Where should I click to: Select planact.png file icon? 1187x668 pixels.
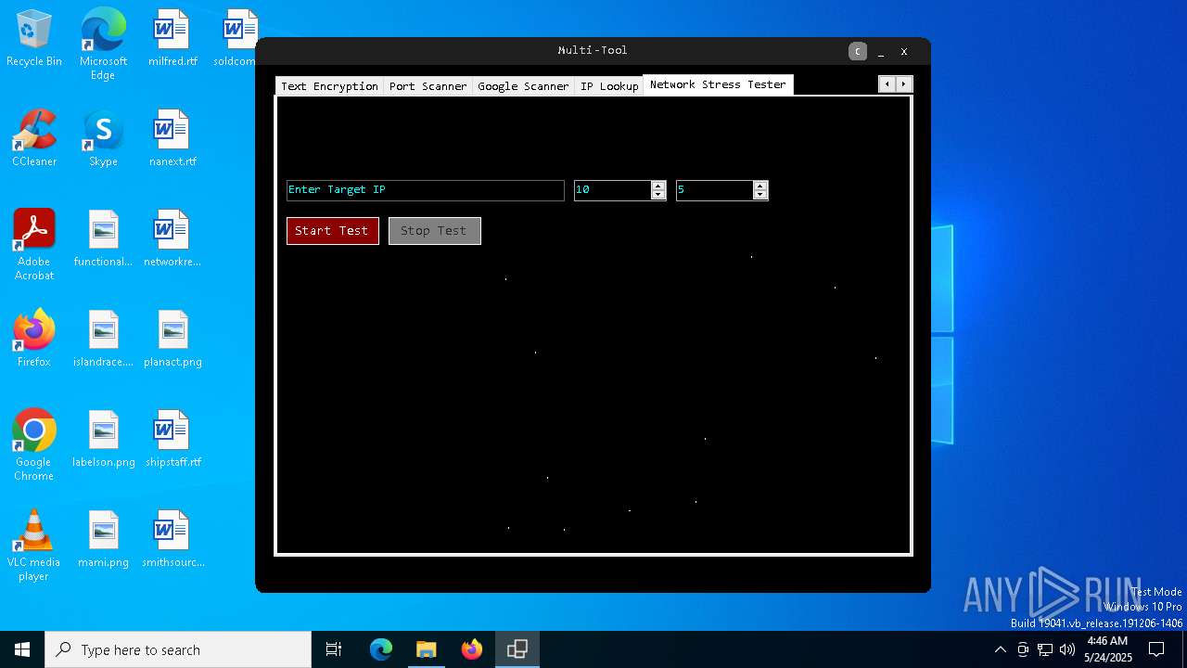tap(172, 339)
